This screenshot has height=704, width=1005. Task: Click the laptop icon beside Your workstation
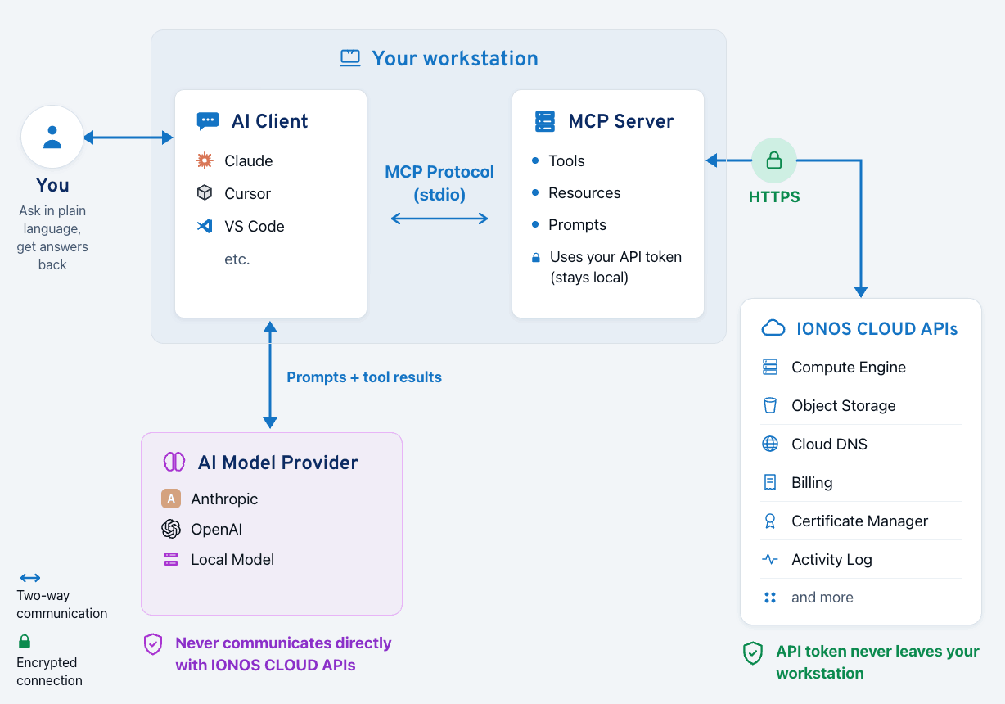pyautogui.click(x=350, y=58)
